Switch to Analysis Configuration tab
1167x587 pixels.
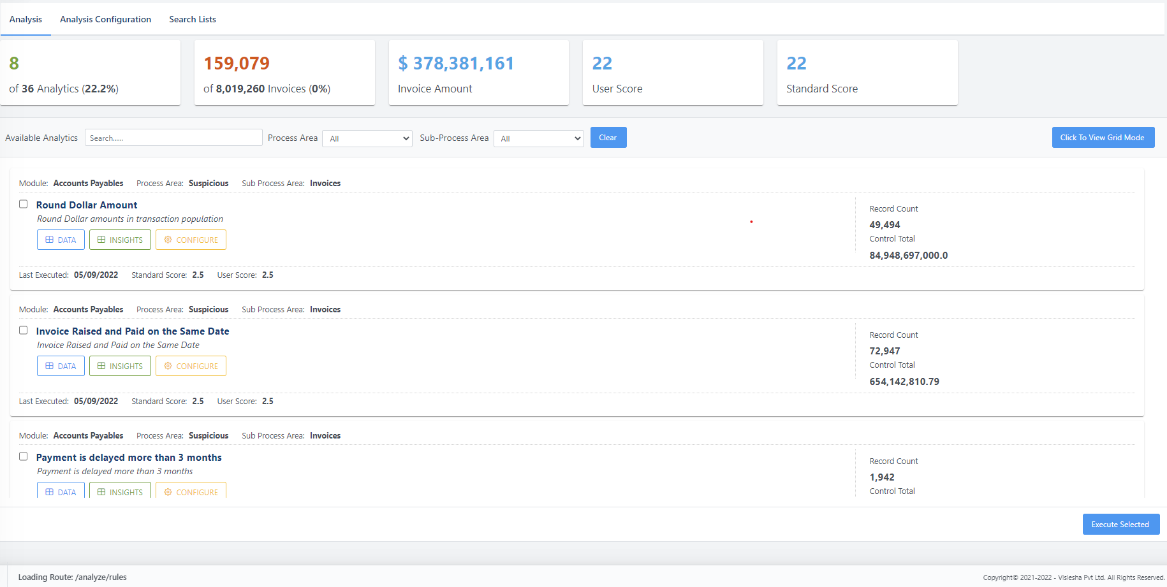(x=105, y=19)
